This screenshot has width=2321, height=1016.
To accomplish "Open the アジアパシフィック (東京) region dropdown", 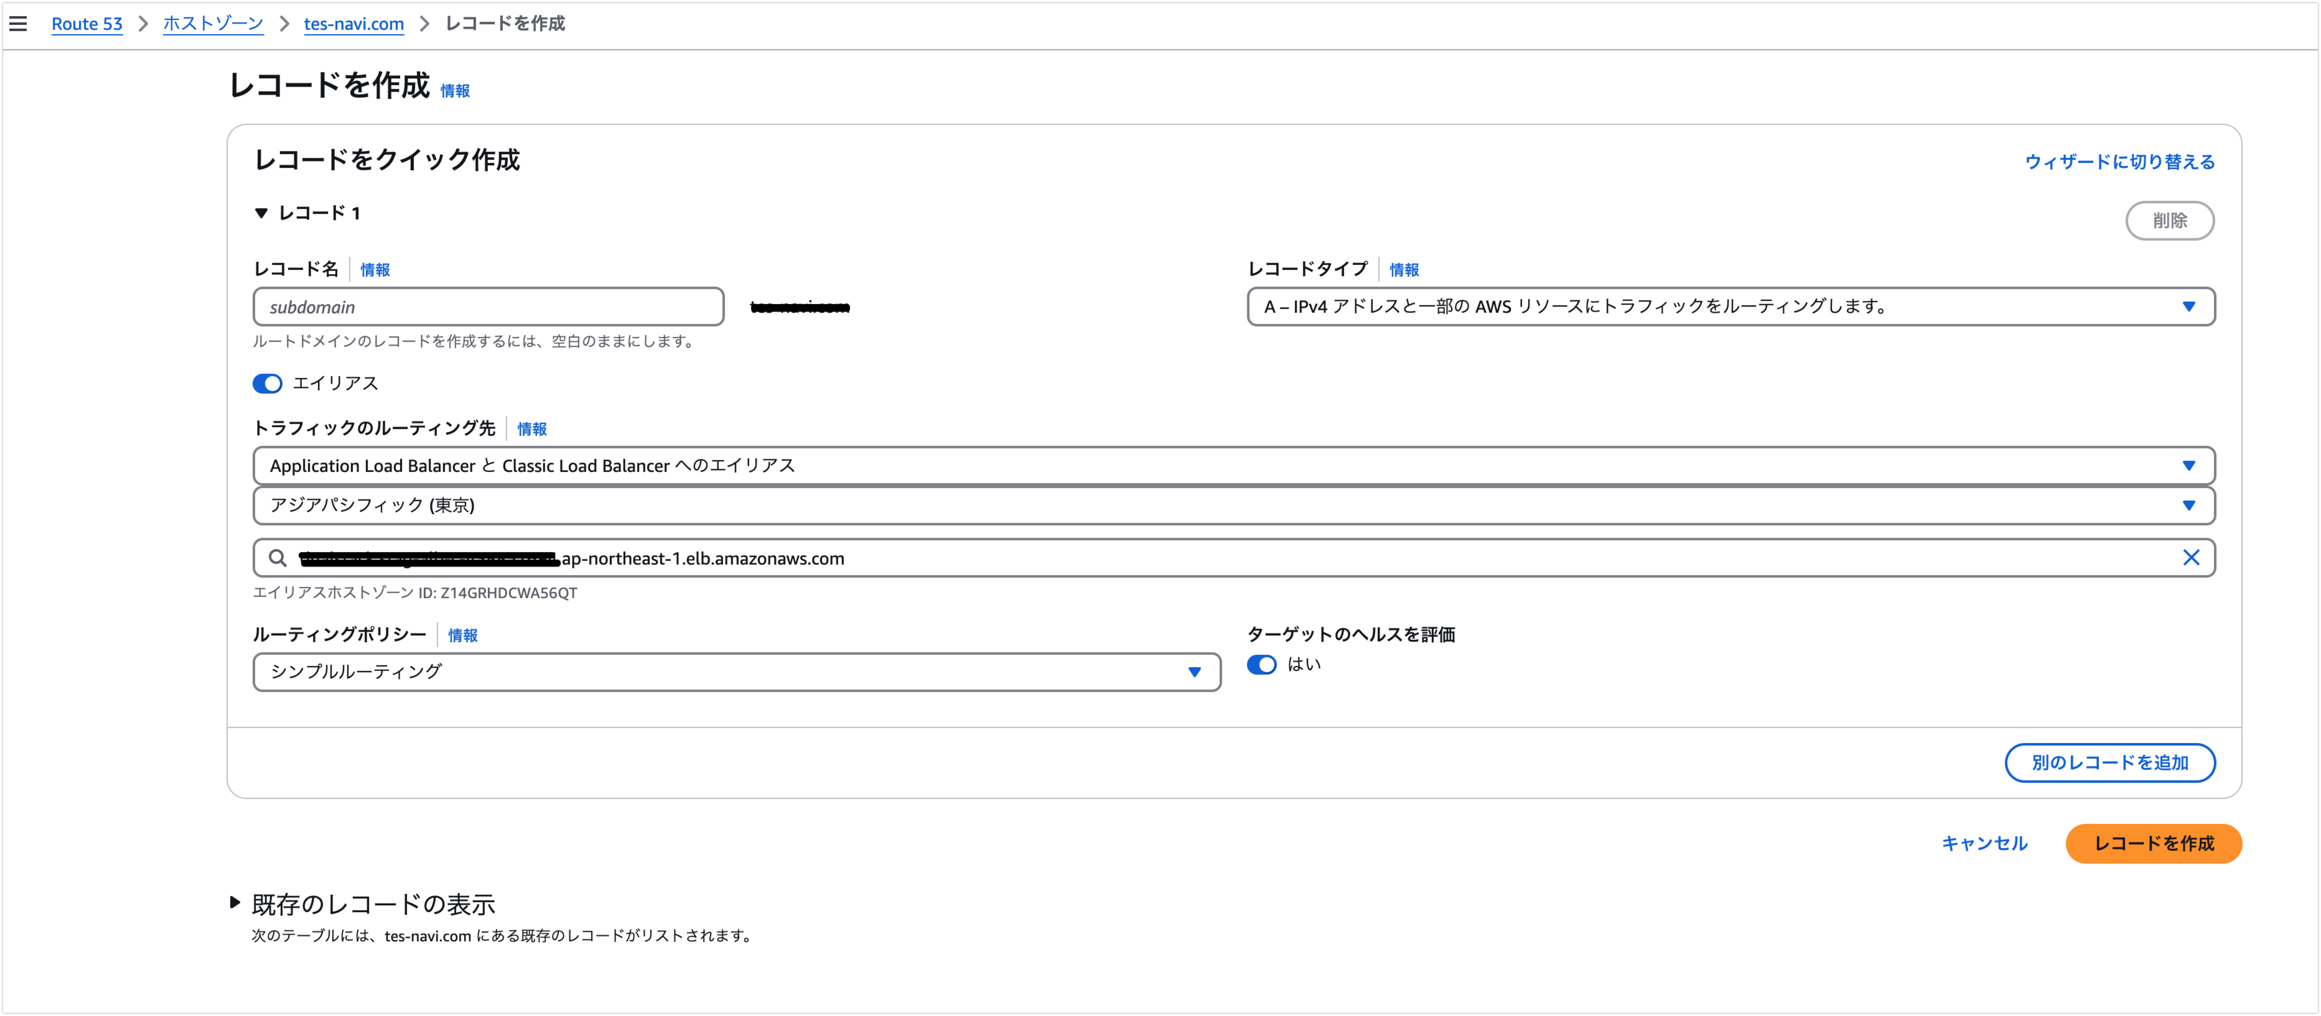I will [1234, 505].
